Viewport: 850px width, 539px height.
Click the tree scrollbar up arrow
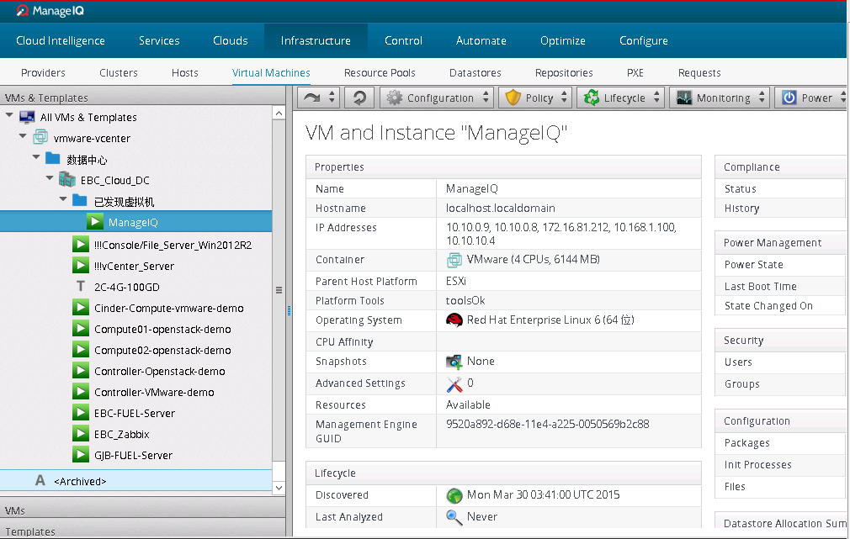[279, 113]
